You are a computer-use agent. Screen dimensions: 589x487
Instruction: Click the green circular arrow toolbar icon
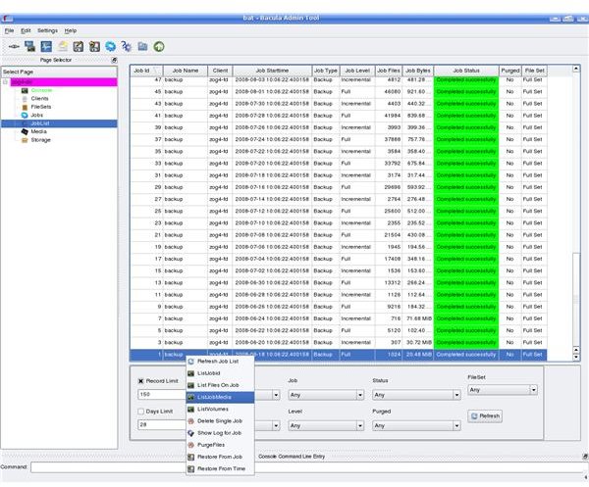pyautogui.click(x=159, y=46)
